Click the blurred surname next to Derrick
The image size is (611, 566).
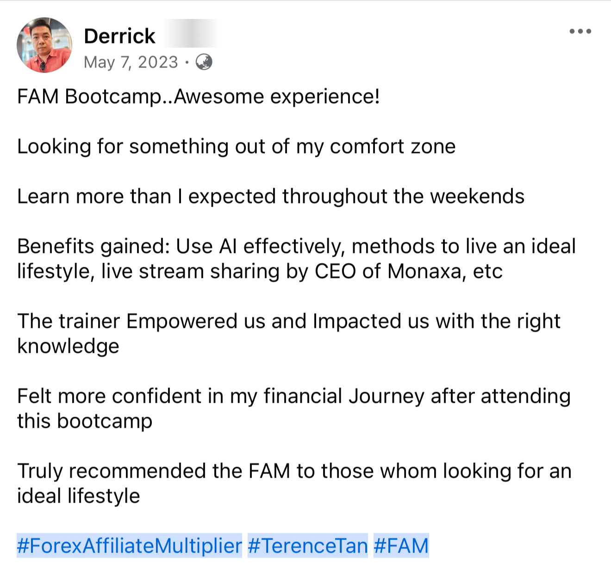point(190,33)
